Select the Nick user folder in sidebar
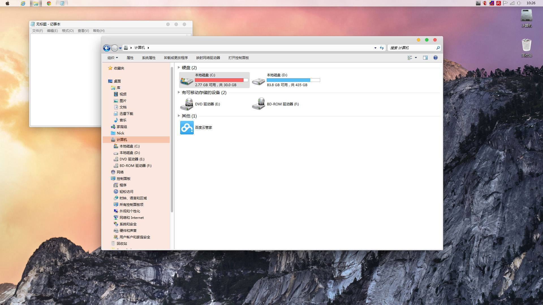 pyautogui.click(x=118, y=133)
